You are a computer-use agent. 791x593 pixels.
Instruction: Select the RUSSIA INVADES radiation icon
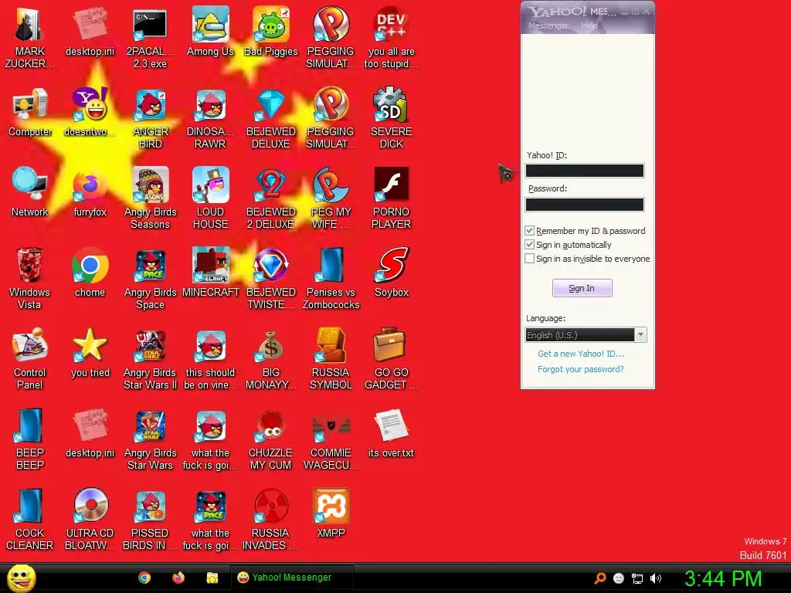[271, 520]
